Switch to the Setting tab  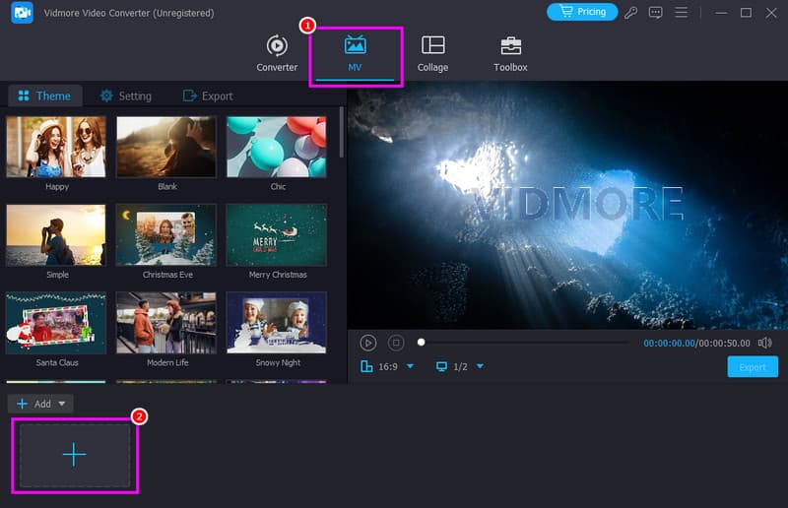[x=126, y=95]
